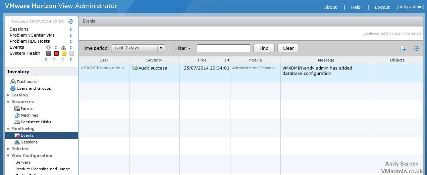Click the Audit success severity icon
This screenshot has height=175, width=427.
tap(135, 68)
